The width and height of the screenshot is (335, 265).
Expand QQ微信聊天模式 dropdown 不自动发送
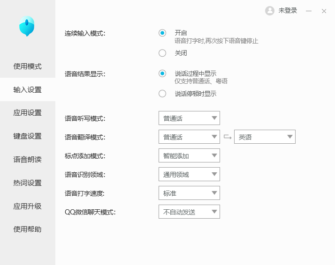(x=189, y=212)
